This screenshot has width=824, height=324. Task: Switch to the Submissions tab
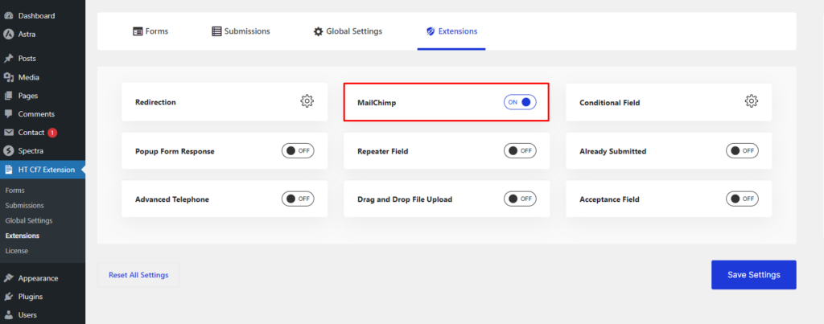pos(241,31)
